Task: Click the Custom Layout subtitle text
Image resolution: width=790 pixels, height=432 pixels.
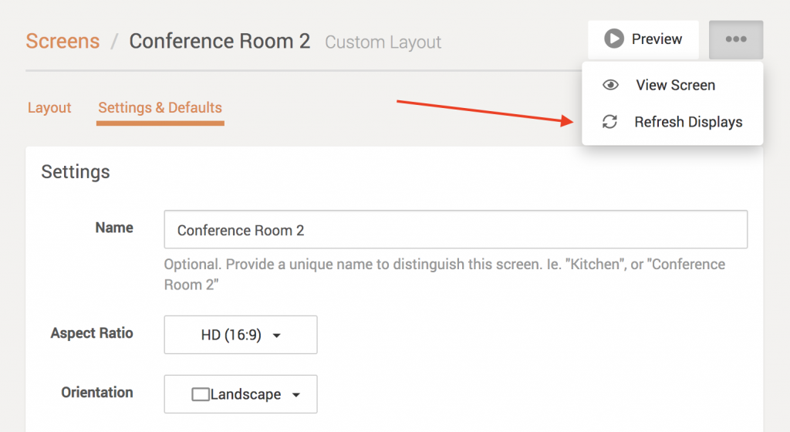Action: (x=383, y=42)
